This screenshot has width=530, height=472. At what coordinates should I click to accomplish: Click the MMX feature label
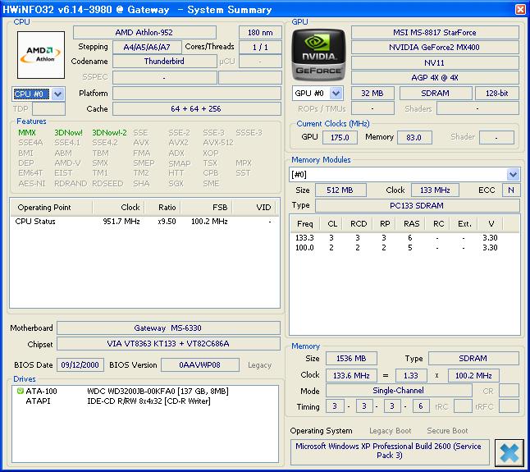coord(27,132)
